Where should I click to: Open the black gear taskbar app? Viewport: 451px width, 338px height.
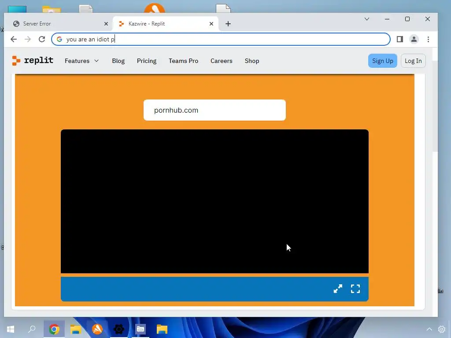click(x=119, y=329)
